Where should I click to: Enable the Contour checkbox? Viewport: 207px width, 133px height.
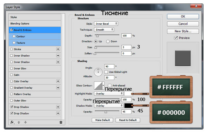point(14,36)
